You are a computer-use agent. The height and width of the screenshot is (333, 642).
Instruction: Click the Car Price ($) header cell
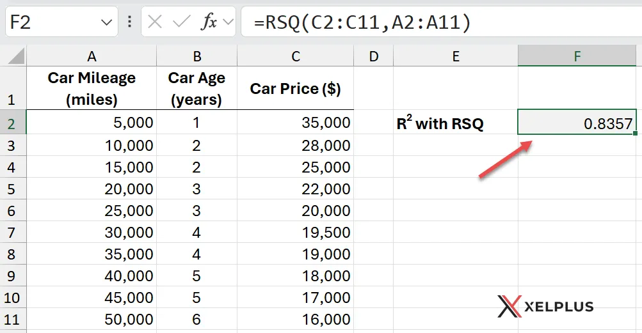[x=296, y=88]
